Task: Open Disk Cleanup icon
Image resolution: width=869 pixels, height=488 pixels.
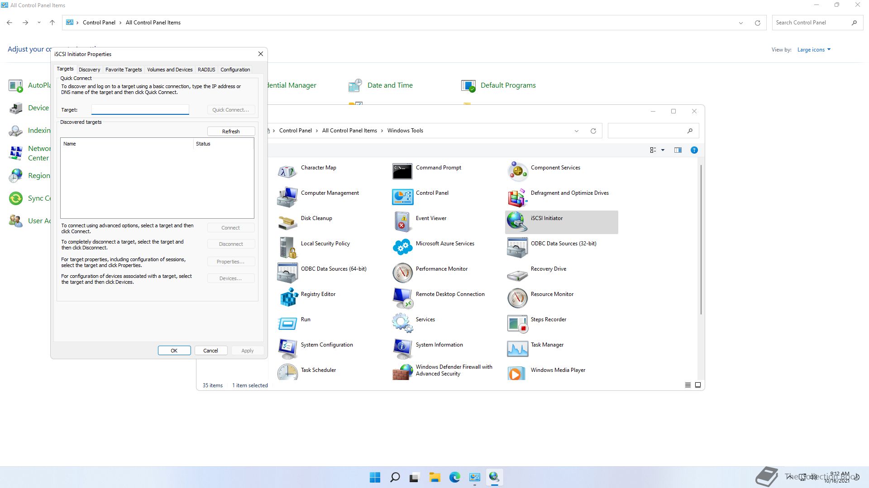Action: tap(287, 222)
